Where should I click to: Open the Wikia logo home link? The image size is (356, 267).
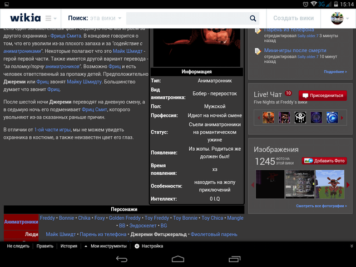[x=25, y=18]
